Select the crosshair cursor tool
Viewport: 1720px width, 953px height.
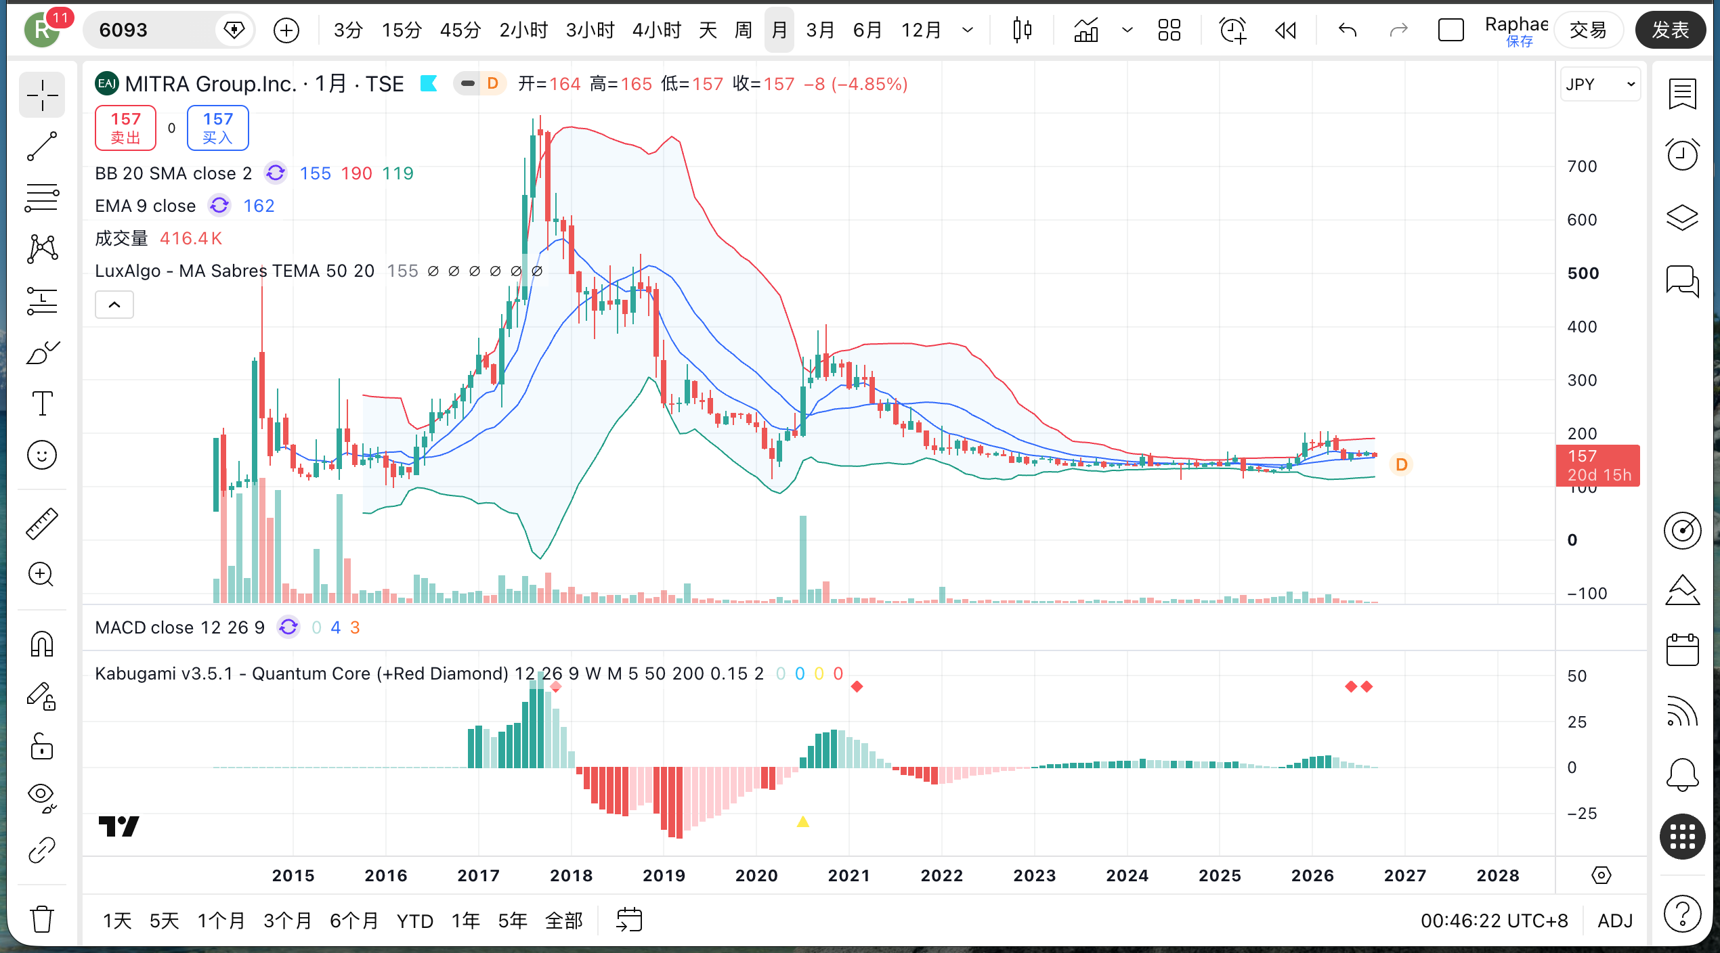(x=42, y=95)
